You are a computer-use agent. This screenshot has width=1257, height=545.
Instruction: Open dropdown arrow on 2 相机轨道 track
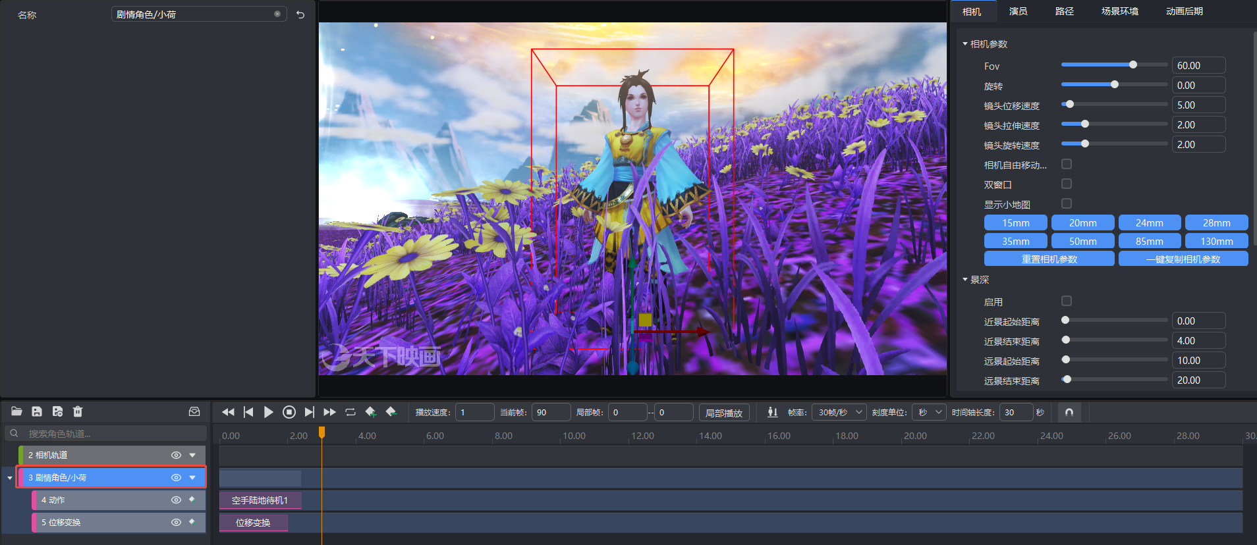192,455
